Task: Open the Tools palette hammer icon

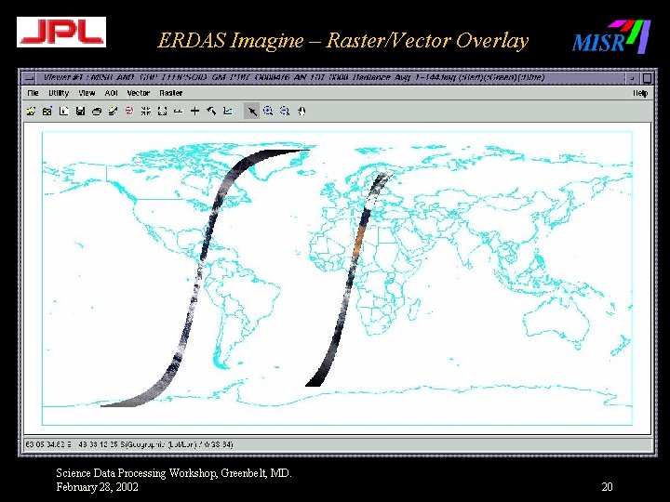Action: pyautogui.click(x=211, y=111)
